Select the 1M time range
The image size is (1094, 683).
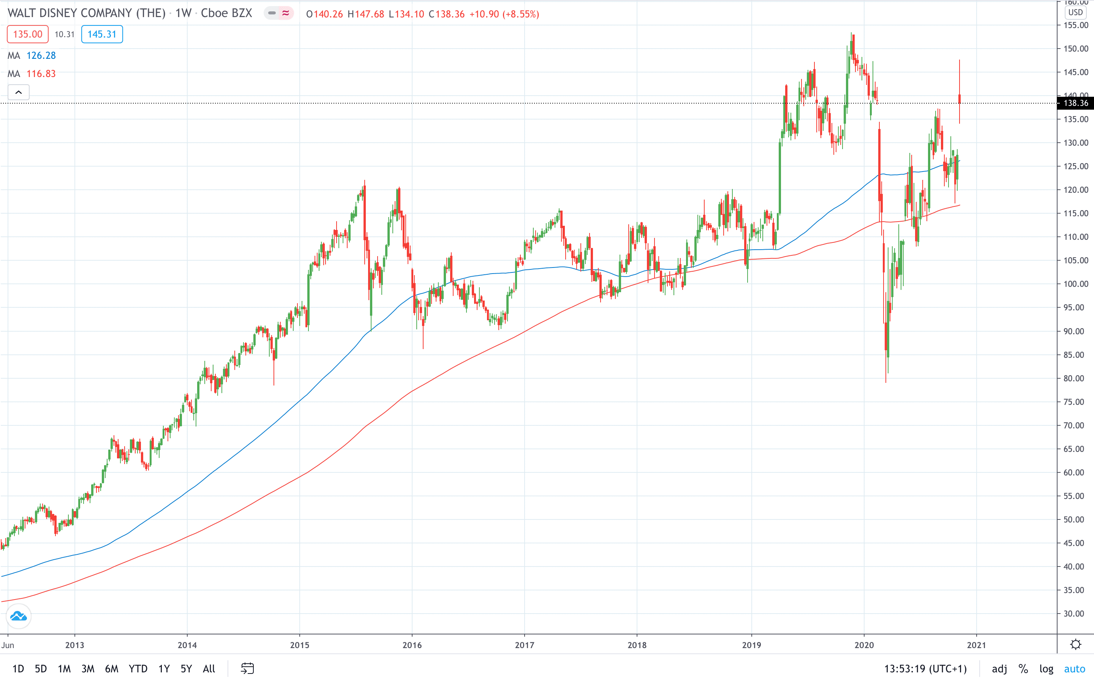pos(64,669)
